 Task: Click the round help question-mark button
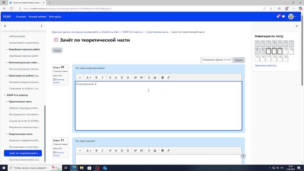pyautogui.click(x=243, y=156)
